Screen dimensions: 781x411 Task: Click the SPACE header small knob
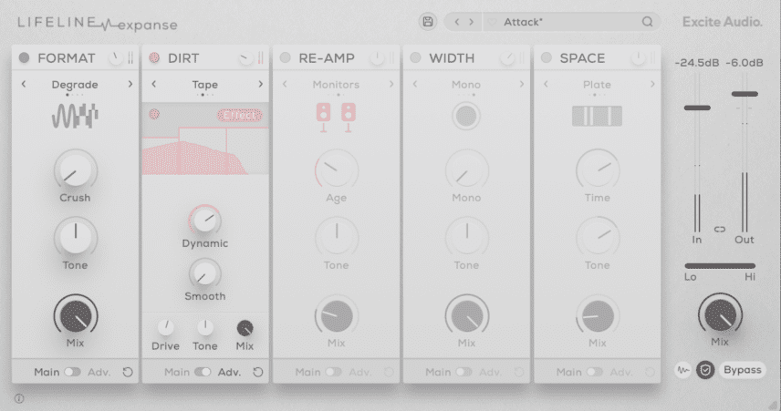coord(638,58)
